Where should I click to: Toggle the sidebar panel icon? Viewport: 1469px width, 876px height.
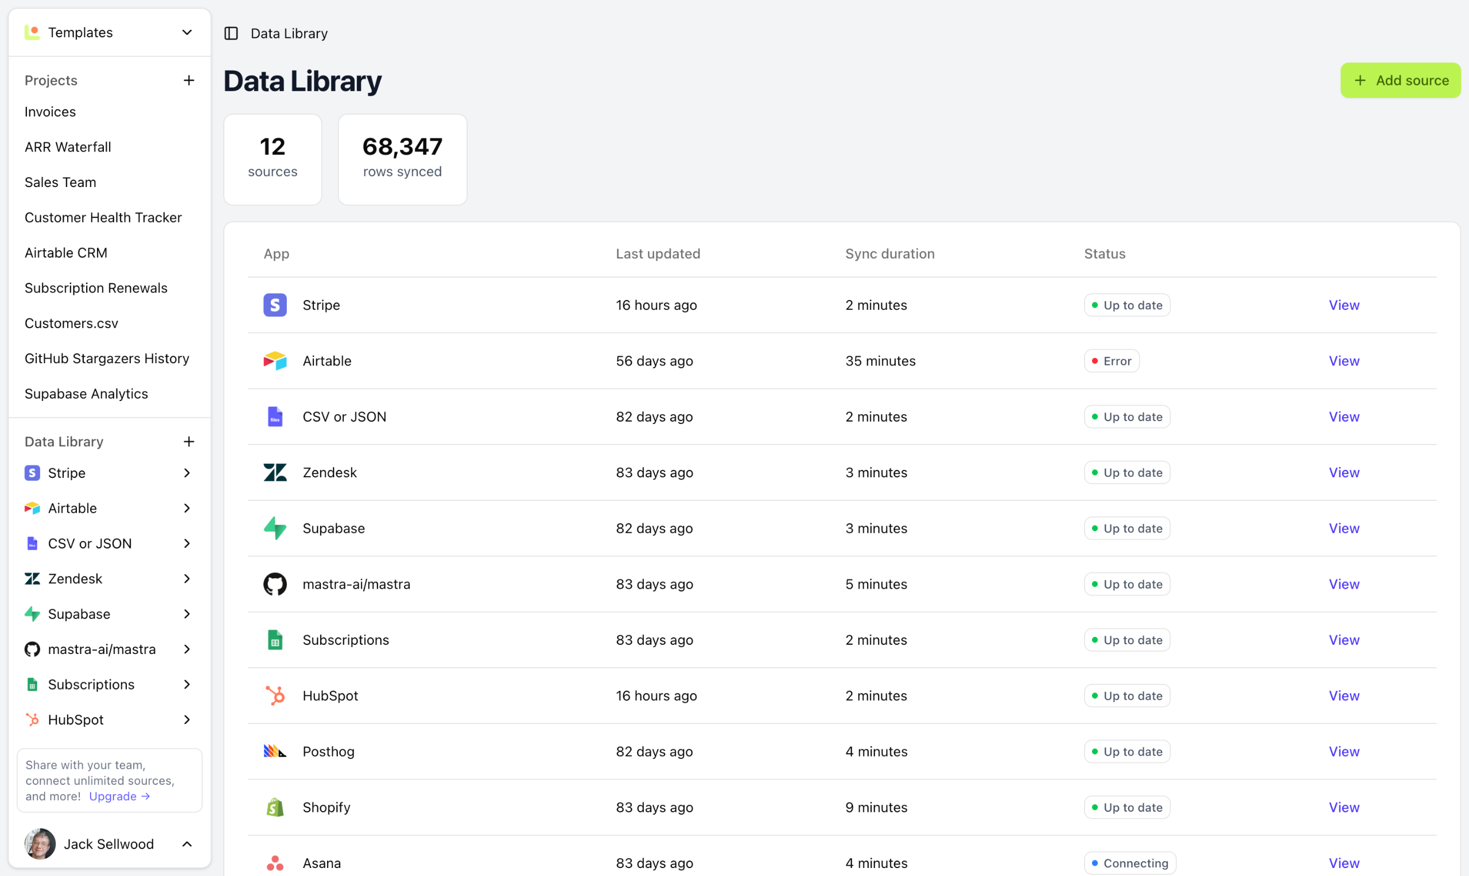point(231,33)
